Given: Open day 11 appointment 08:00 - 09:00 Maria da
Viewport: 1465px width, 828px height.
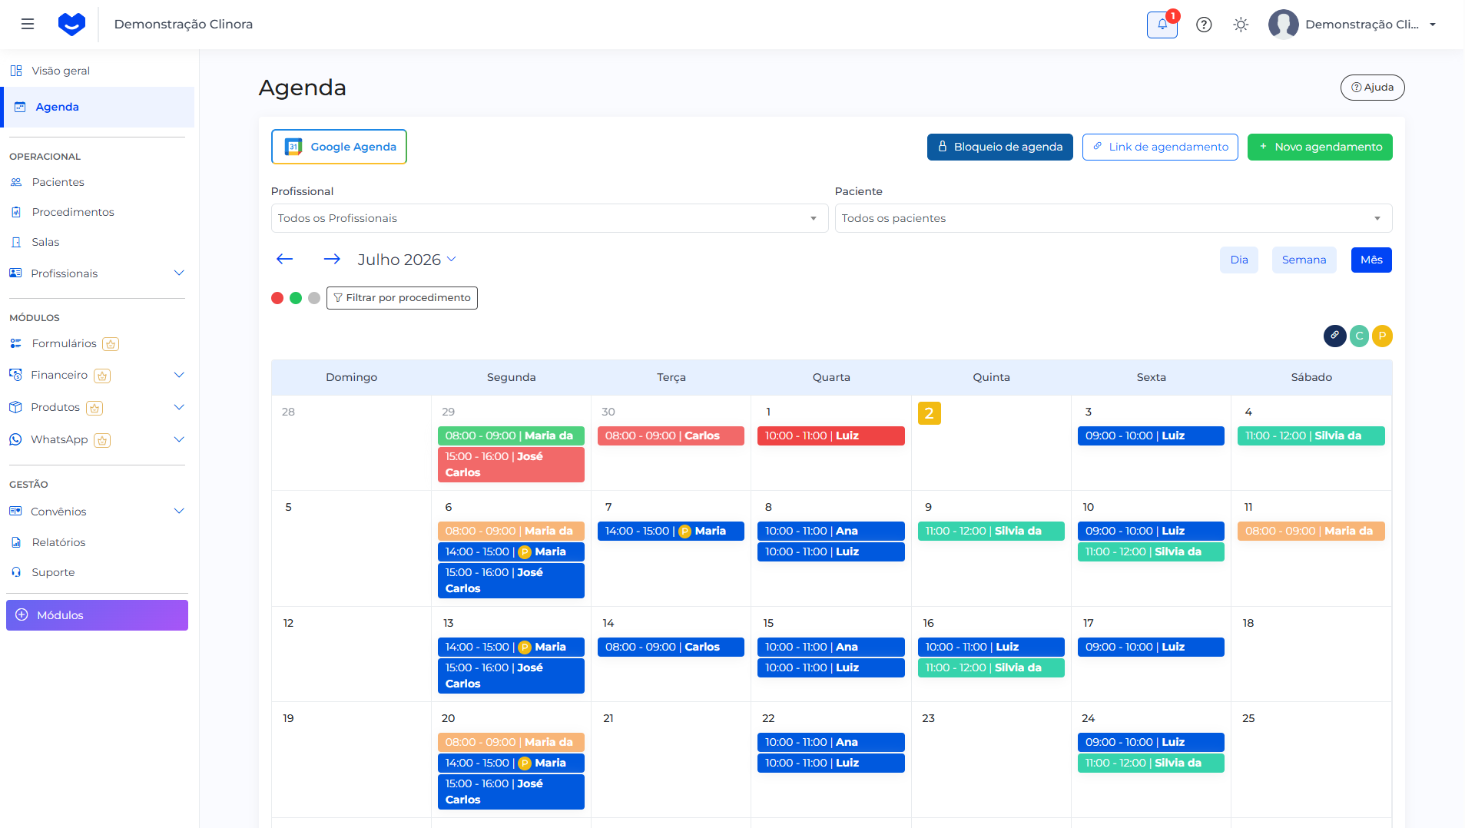Looking at the screenshot, I should pos(1311,531).
